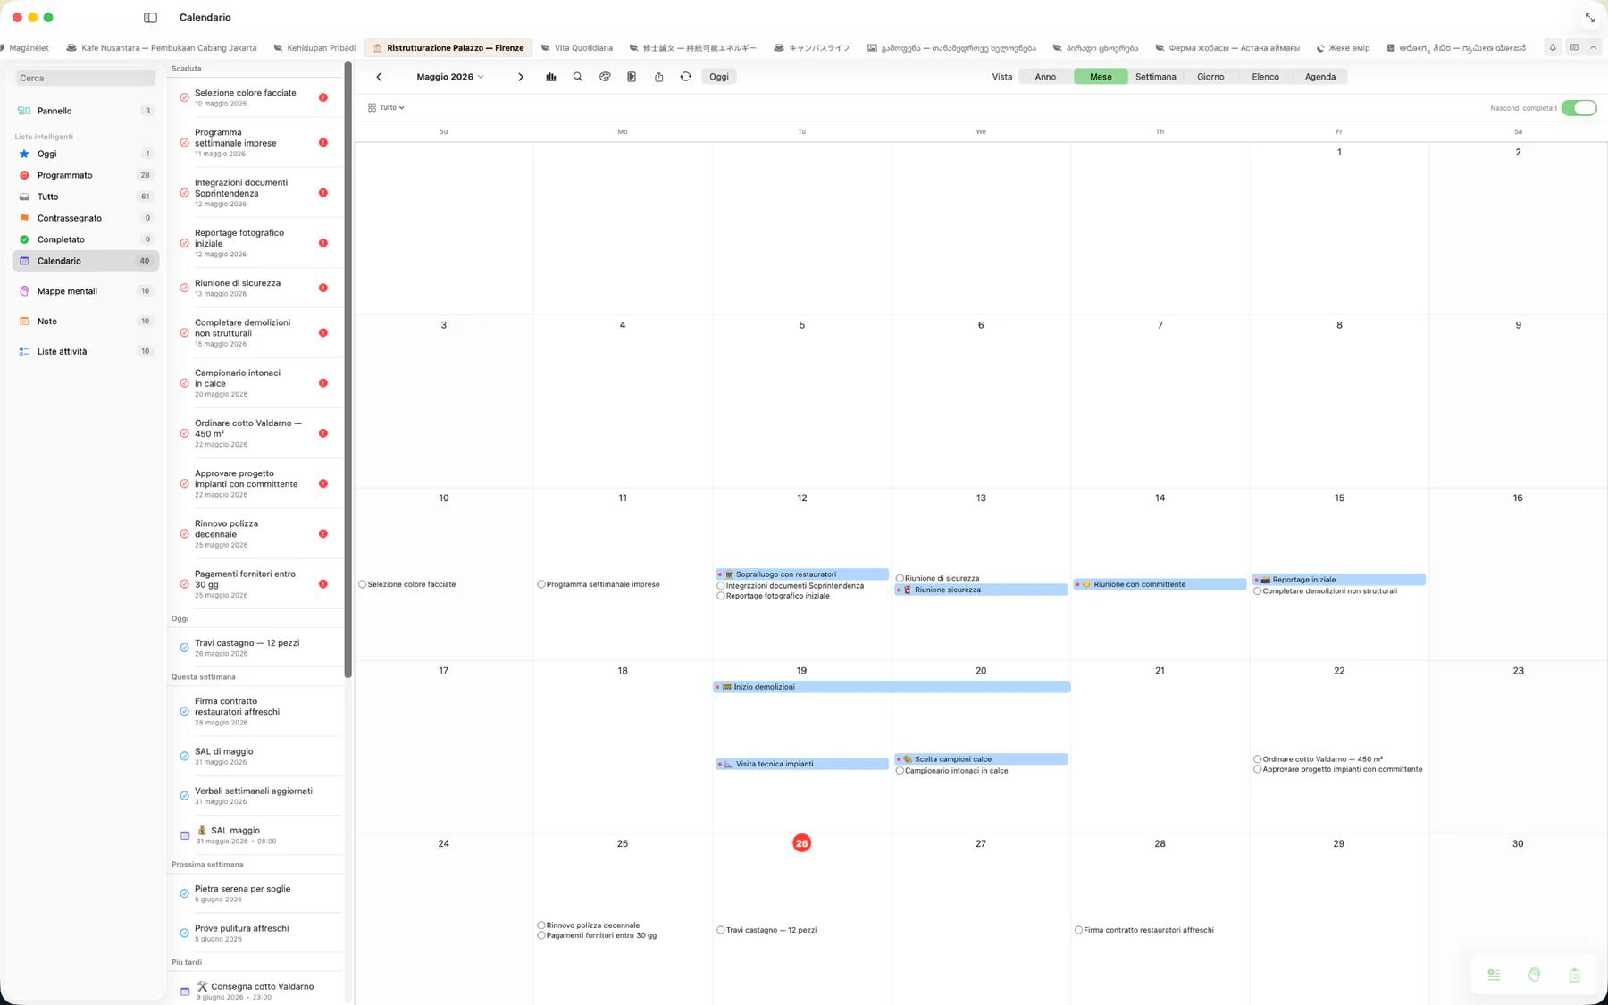Select Calendario in the sidebar
The height and width of the screenshot is (1005, 1608).
(86, 261)
